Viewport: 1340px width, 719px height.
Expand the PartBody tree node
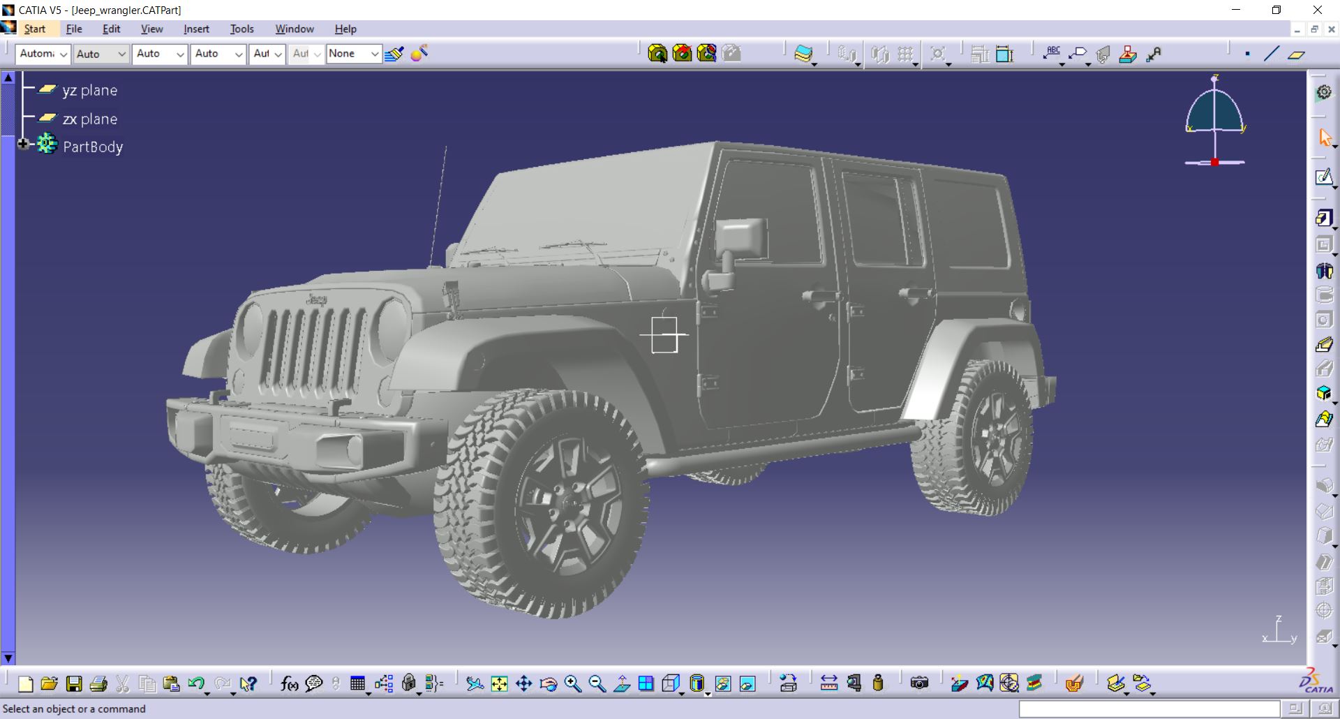[x=23, y=144]
